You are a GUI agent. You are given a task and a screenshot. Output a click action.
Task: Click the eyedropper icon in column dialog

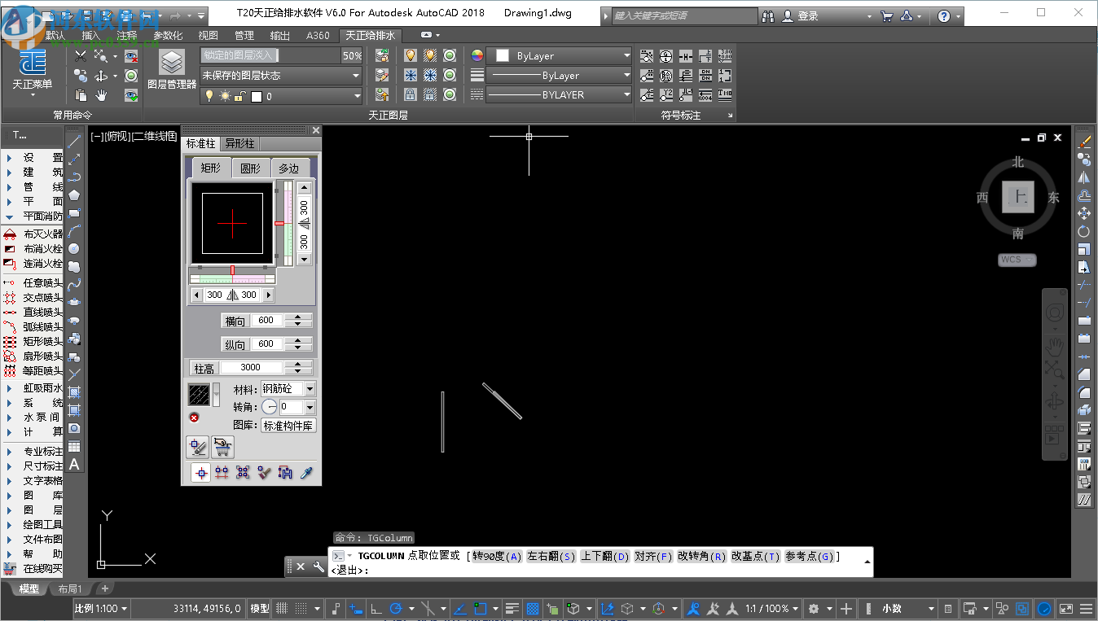[306, 472]
